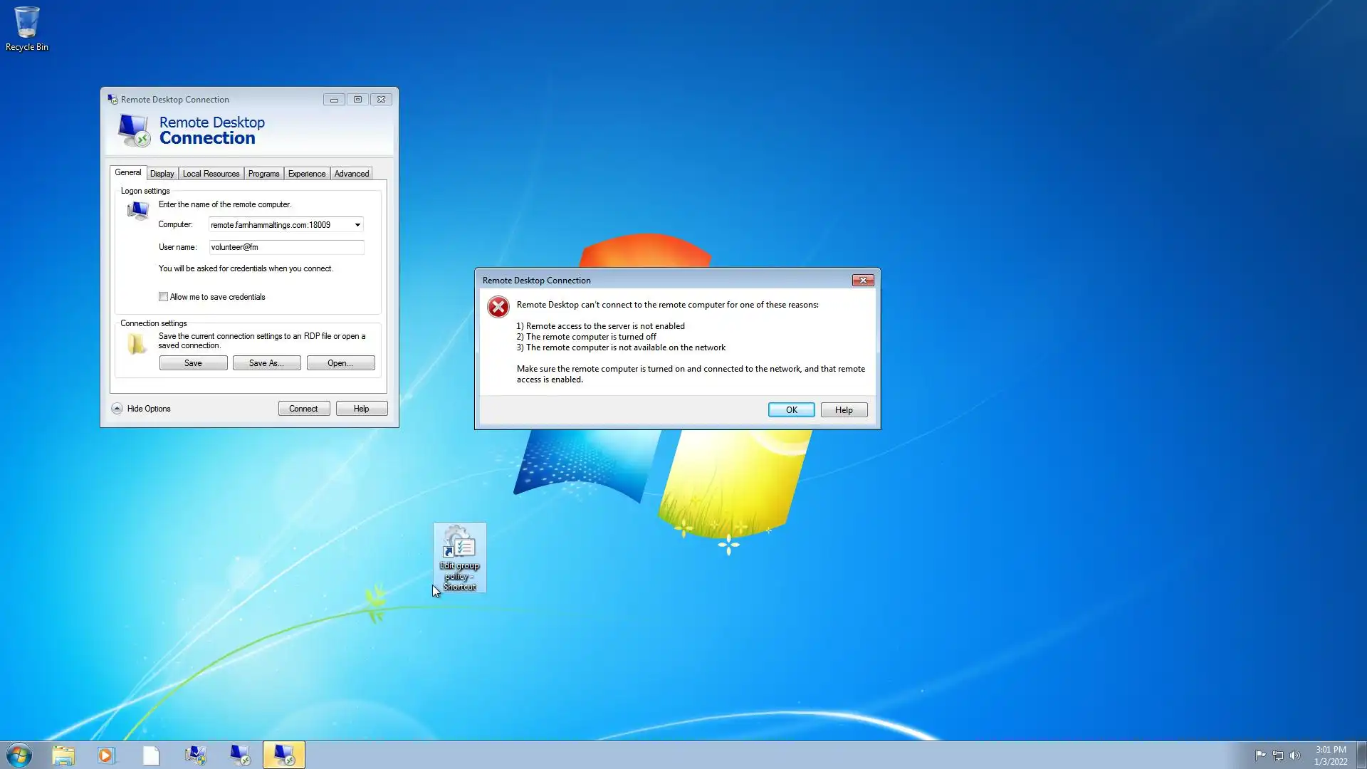Switch to the Local Resources tab
Screen dimensions: 1367x769
coord(211,174)
